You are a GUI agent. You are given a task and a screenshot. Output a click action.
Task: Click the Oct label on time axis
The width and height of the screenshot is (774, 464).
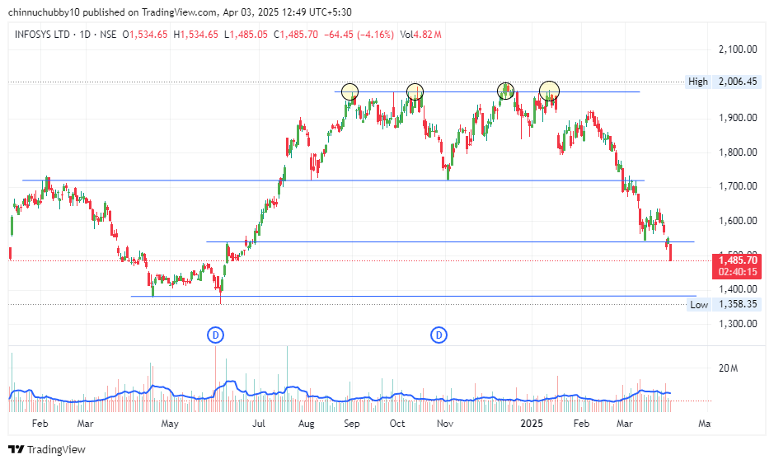pos(396,424)
